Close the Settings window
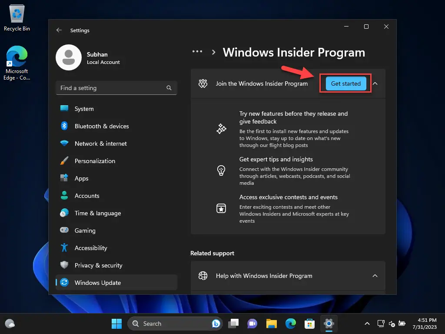This screenshot has width=445, height=334. click(386, 27)
